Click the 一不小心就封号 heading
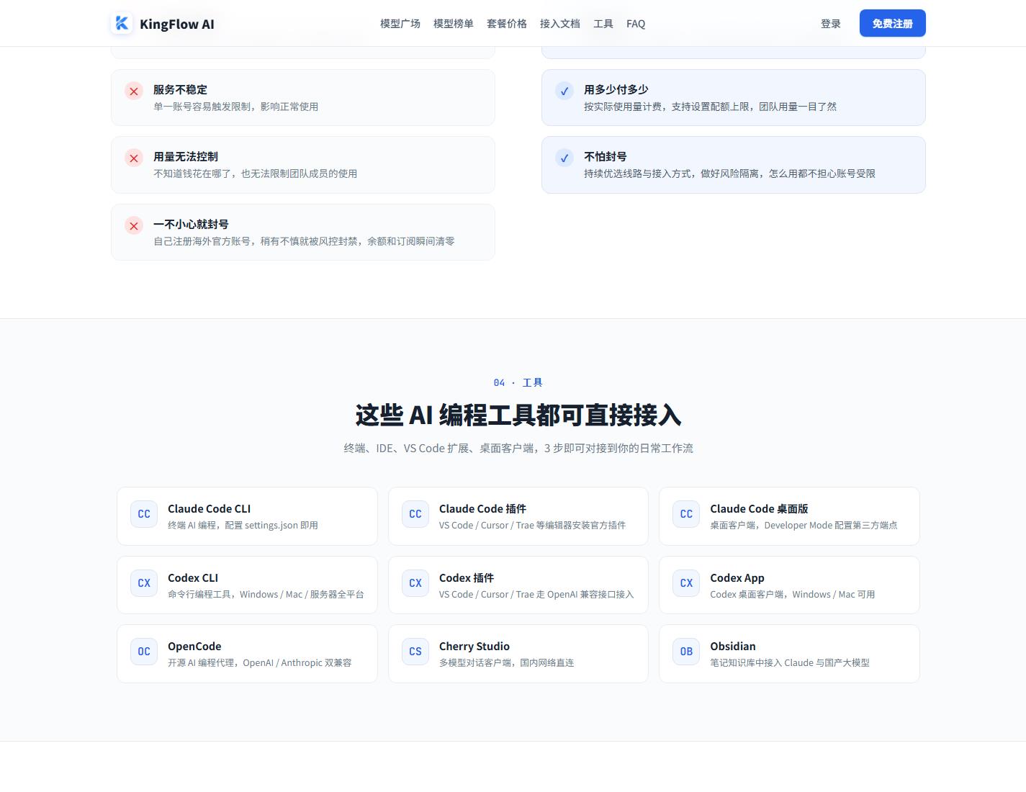Viewport: 1026px width, 792px height. pos(191,224)
